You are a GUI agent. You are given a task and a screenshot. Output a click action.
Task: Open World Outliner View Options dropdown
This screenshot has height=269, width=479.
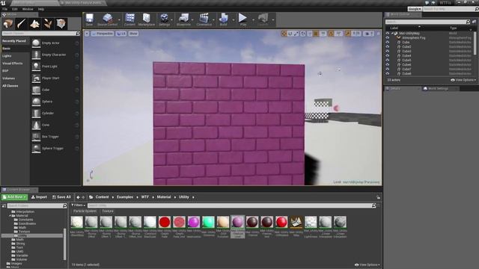pyautogui.click(x=463, y=80)
